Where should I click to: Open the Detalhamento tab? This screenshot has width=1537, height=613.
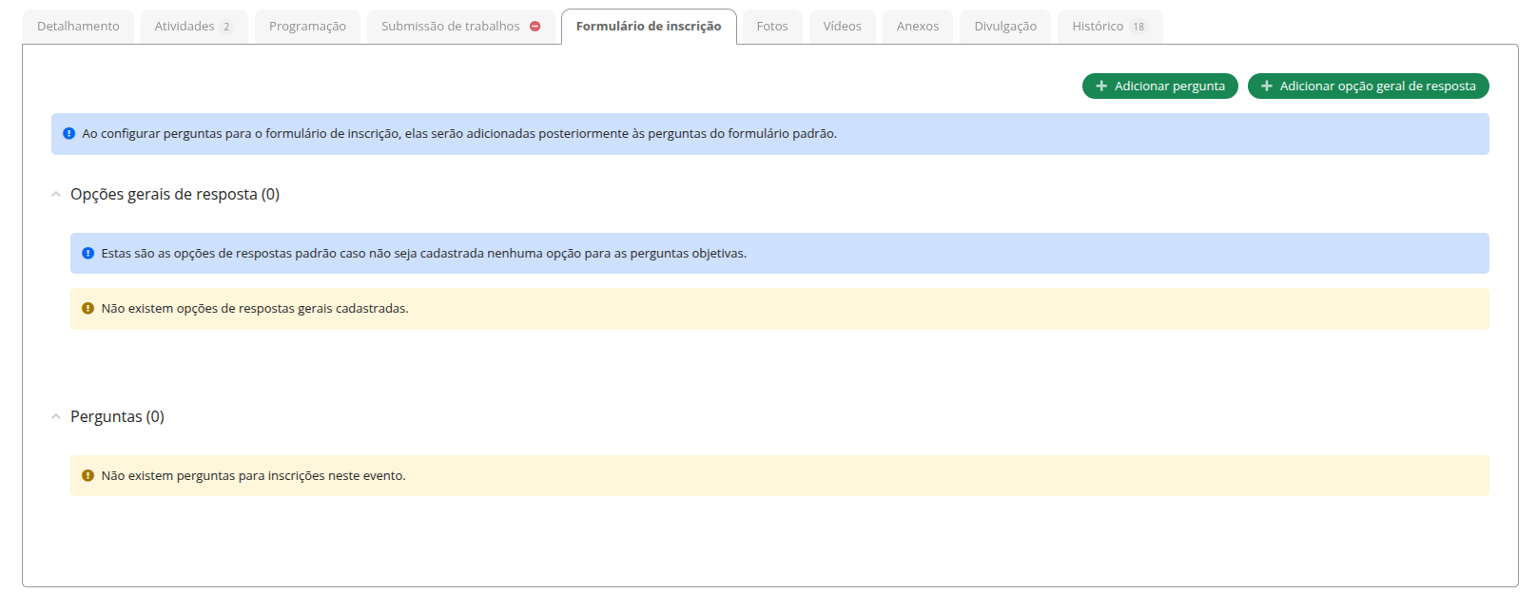78,27
